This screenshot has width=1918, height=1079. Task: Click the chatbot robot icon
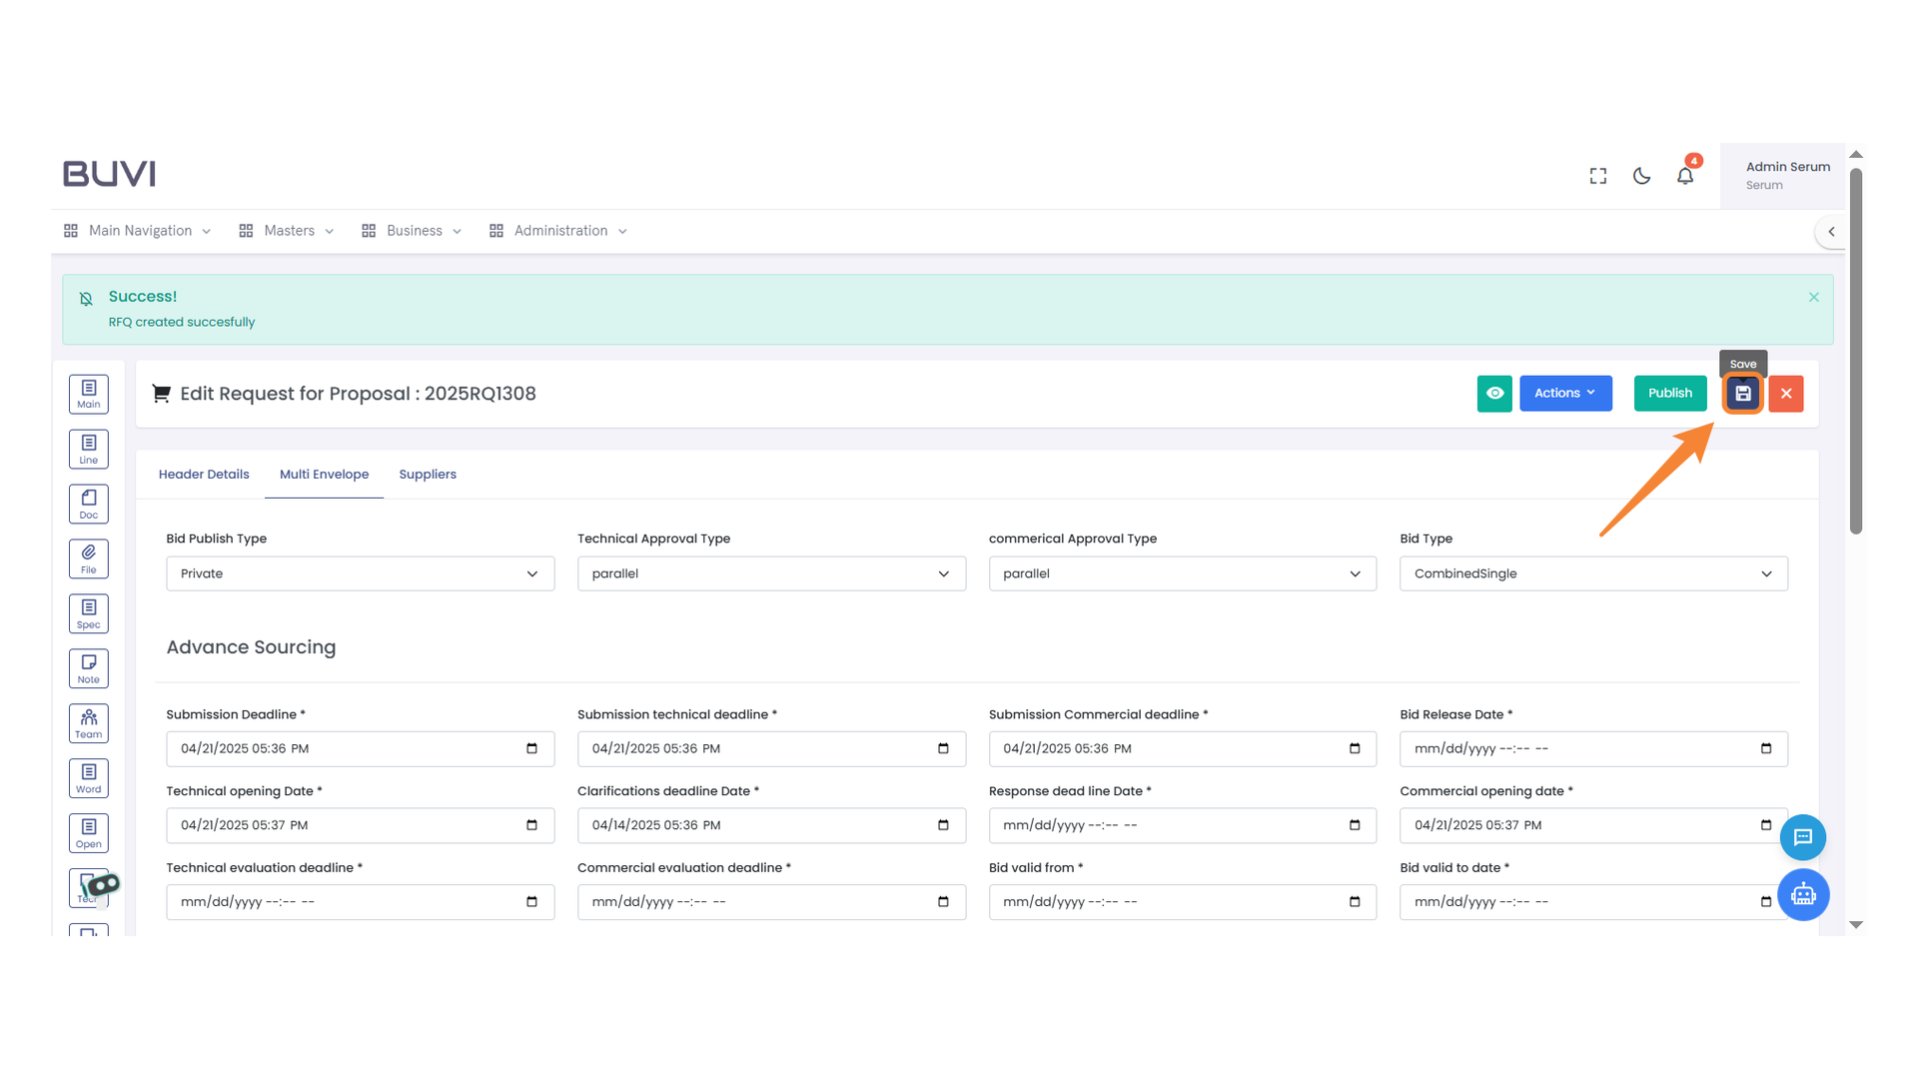pos(1802,894)
